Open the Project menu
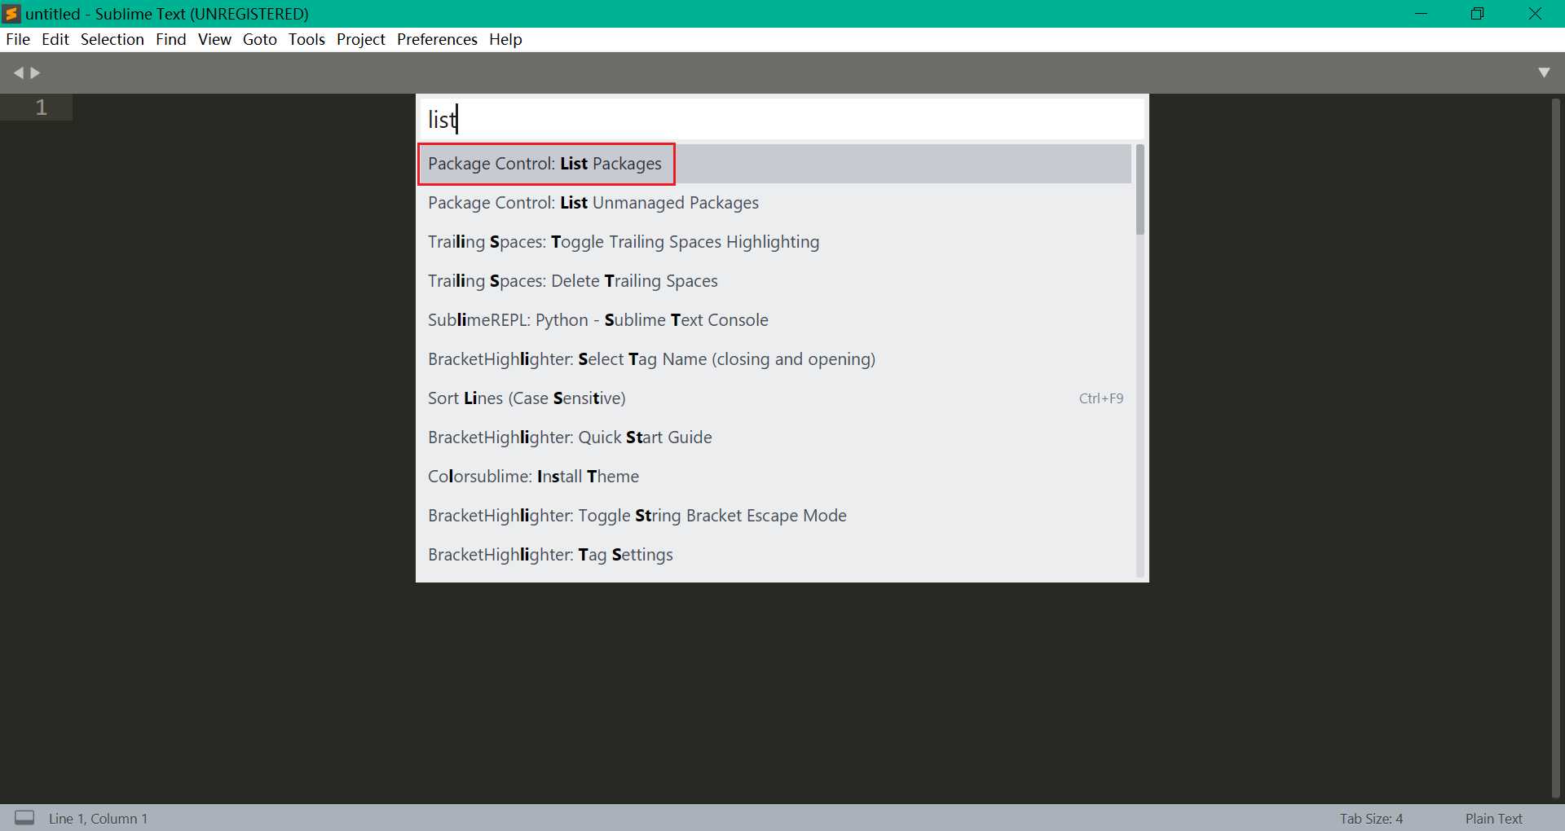The image size is (1565, 831). point(361,39)
